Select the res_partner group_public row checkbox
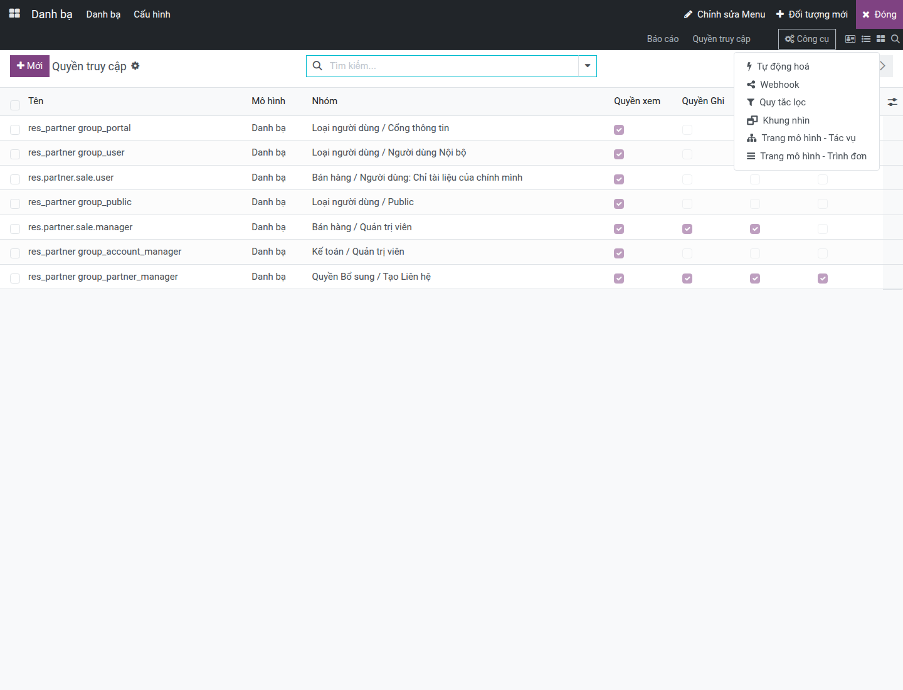903x690 pixels. click(x=15, y=204)
